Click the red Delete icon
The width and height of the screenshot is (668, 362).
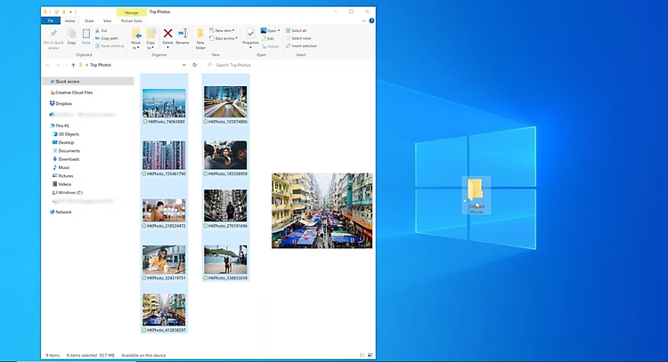click(167, 34)
